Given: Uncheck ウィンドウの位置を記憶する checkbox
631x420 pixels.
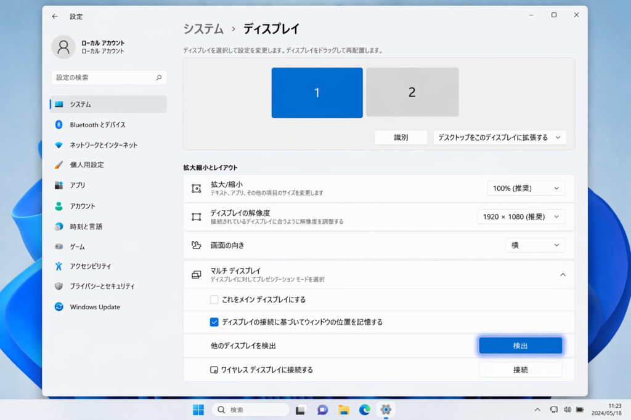Looking at the screenshot, I should click(214, 322).
